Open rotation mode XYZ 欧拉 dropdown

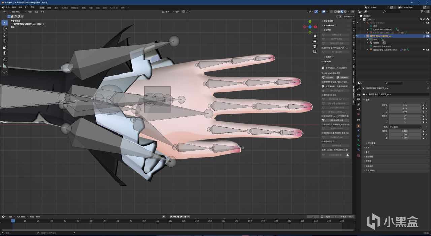(x=405, y=127)
